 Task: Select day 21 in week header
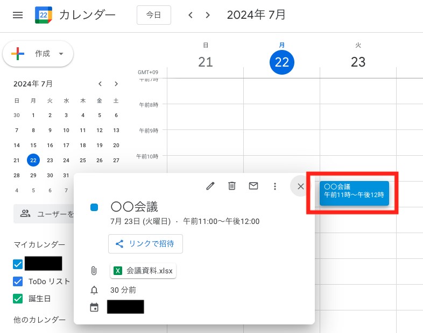click(206, 62)
